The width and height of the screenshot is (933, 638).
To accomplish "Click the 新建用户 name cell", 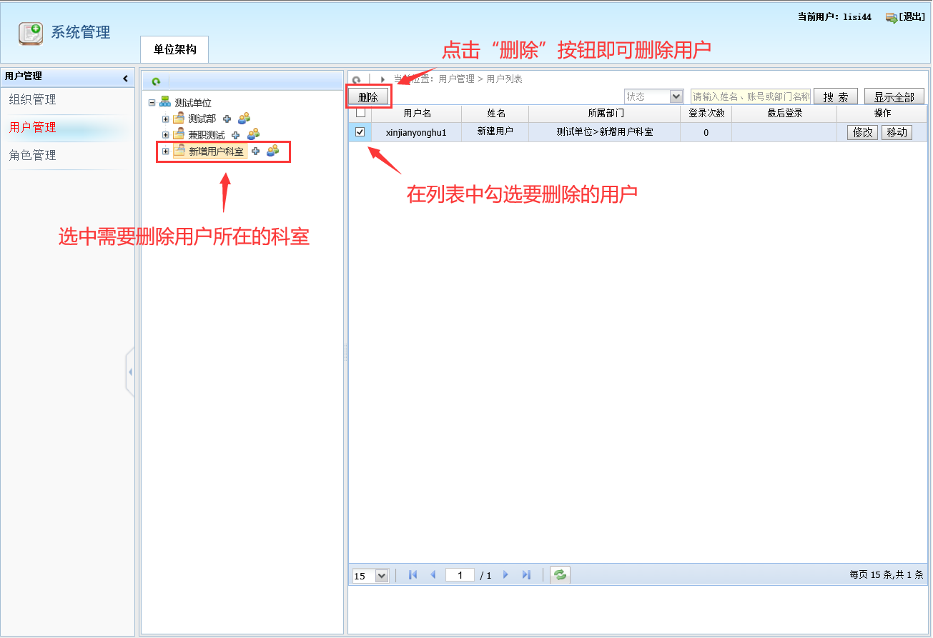I will [x=495, y=132].
